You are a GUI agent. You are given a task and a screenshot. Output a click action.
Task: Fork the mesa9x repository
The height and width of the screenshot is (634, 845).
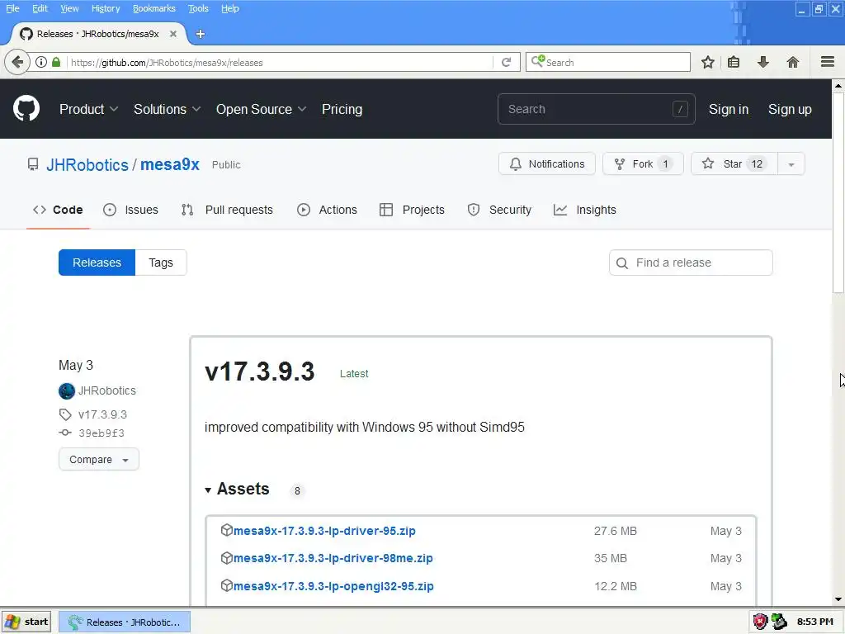coord(643,164)
